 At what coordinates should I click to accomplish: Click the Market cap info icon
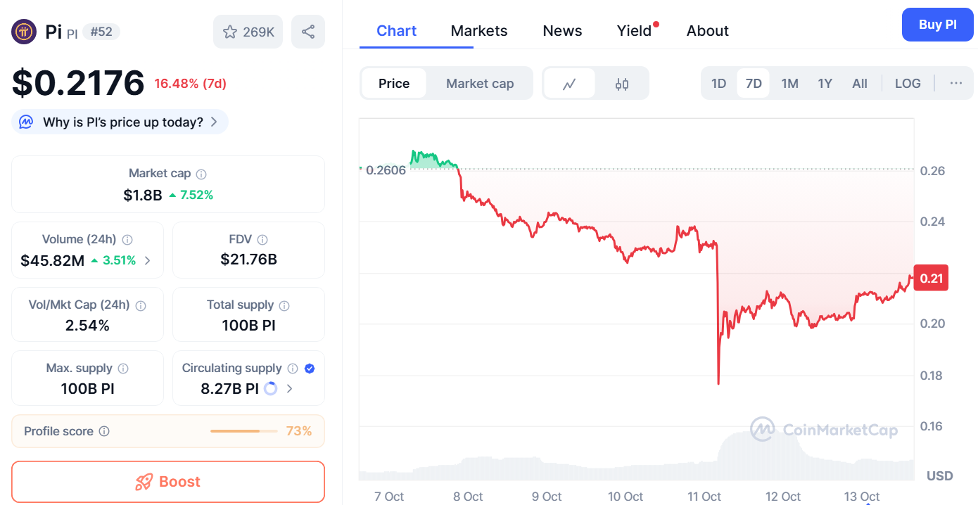pyautogui.click(x=201, y=174)
